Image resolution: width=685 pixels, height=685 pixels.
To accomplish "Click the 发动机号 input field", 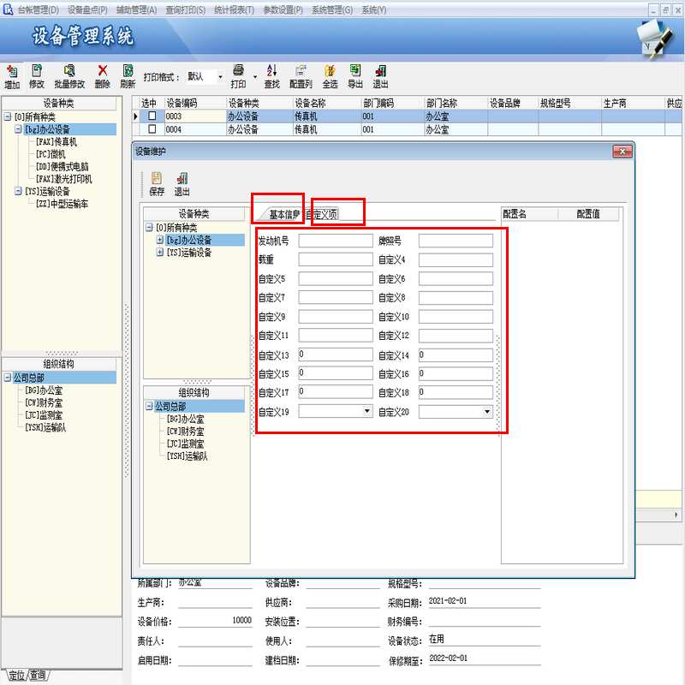I will (x=336, y=241).
